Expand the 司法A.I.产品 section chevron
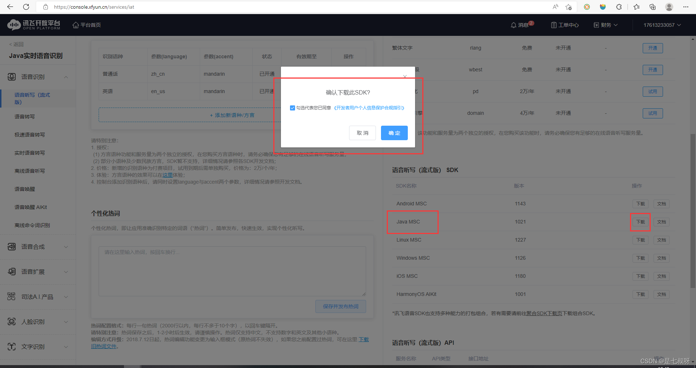 (66, 297)
